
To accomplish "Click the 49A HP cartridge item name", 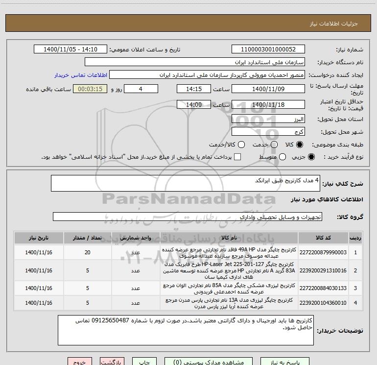I will [229, 253].
